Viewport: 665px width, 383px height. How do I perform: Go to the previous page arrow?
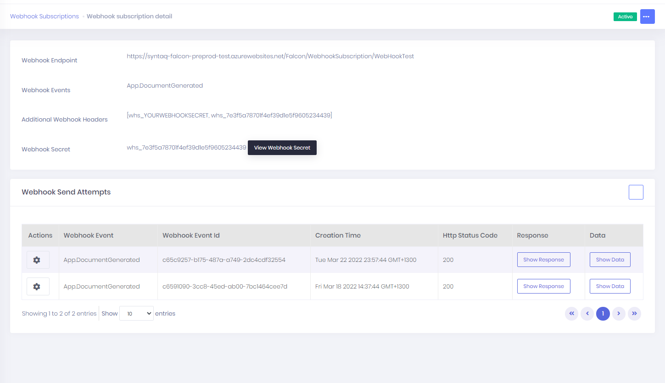click(587, 314)
